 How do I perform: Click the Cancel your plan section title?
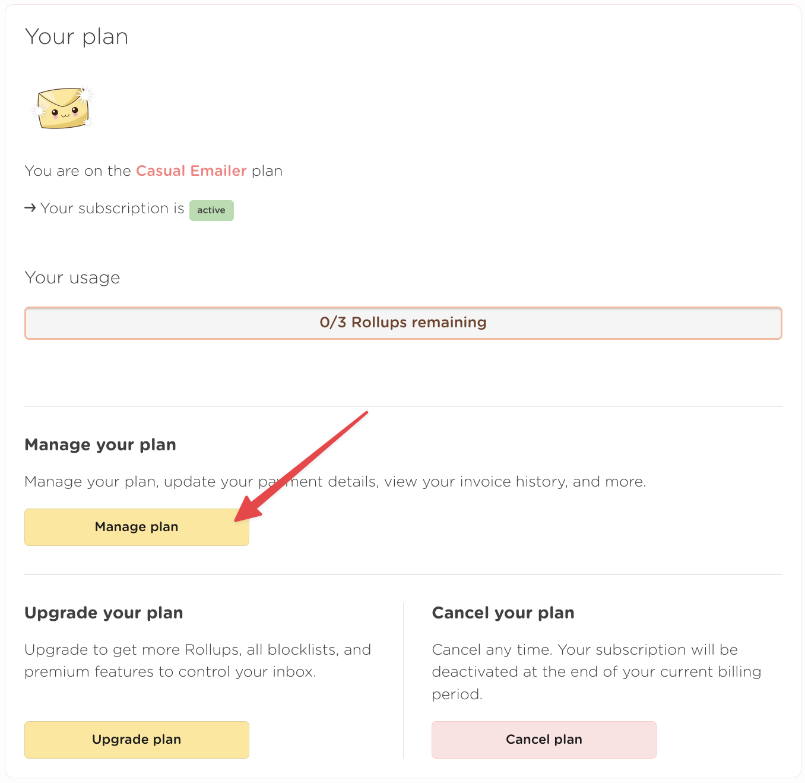(x=503, y=613)
